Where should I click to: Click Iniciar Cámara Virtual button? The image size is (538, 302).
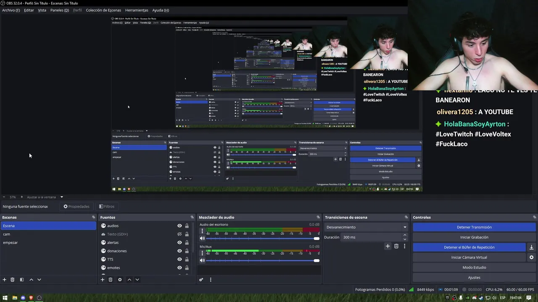(x=469, y=258)
